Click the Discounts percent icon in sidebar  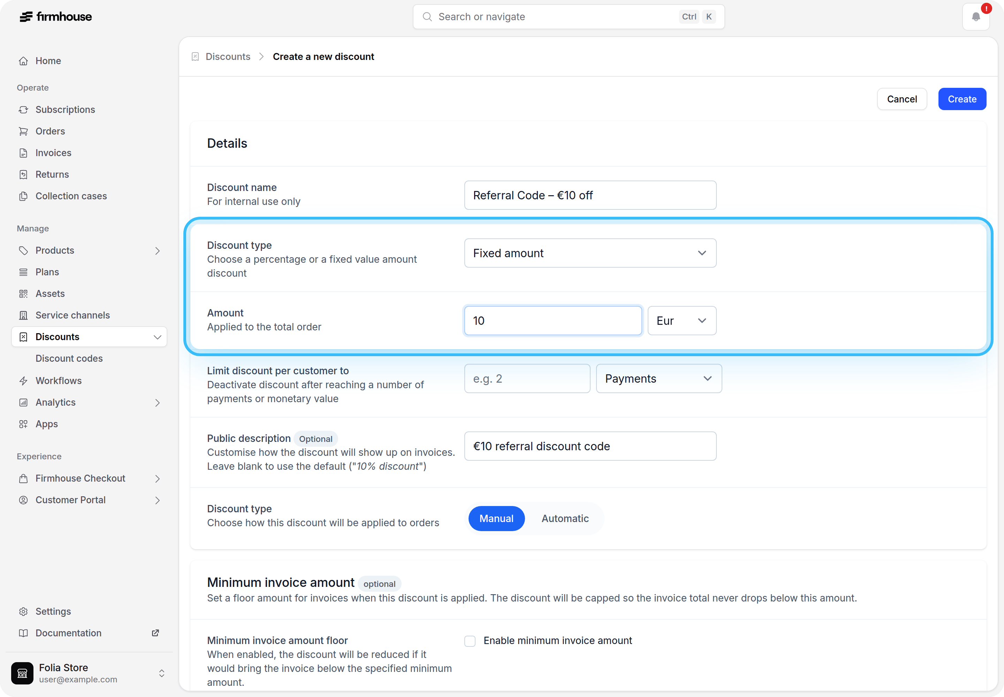coord(24,337)
